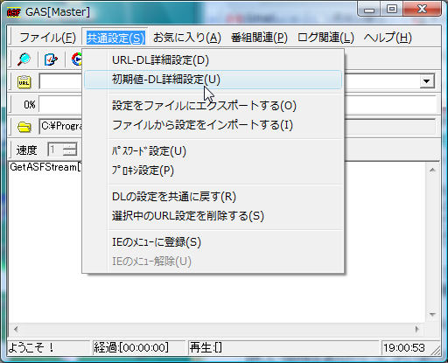The height and width of the screenshot is (363, 448).
Task: Click the yellow folder icon
Action: click(x=24, y=127)
